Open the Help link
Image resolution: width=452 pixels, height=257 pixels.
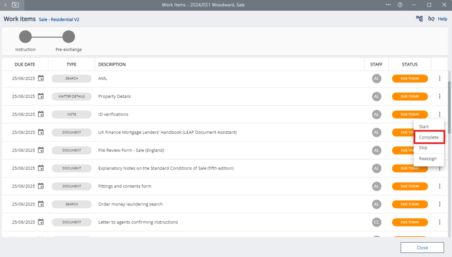442,19
